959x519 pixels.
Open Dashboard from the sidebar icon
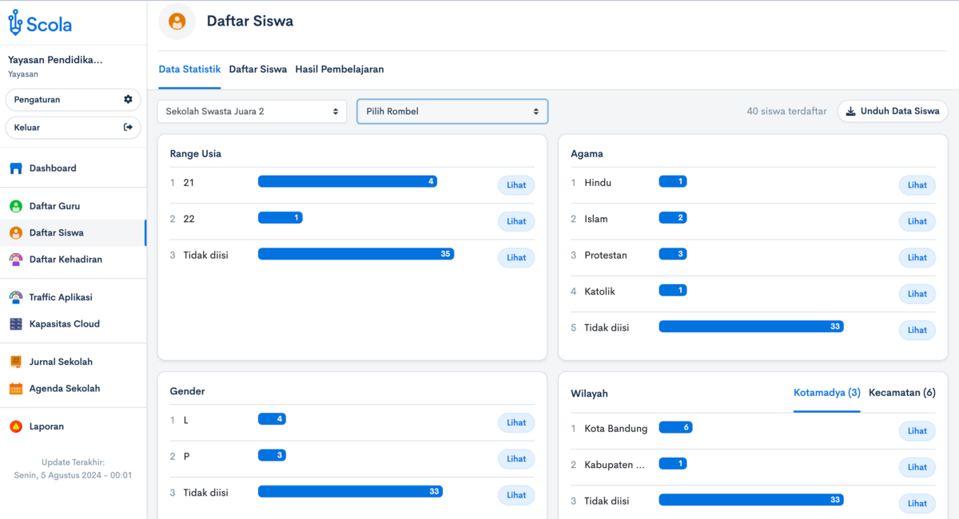tap(16, 168)
